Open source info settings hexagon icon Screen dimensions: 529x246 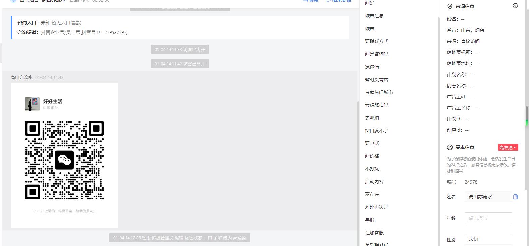pos(515,6)
